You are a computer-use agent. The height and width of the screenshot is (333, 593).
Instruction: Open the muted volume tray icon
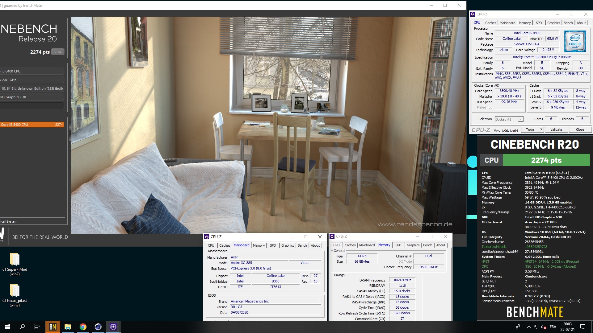[544, 327]
